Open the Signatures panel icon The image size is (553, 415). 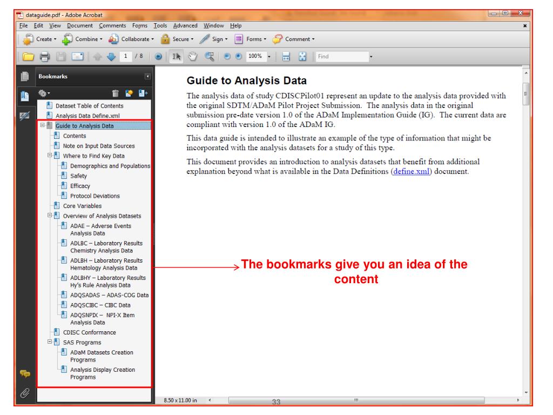tap(25, 116)
